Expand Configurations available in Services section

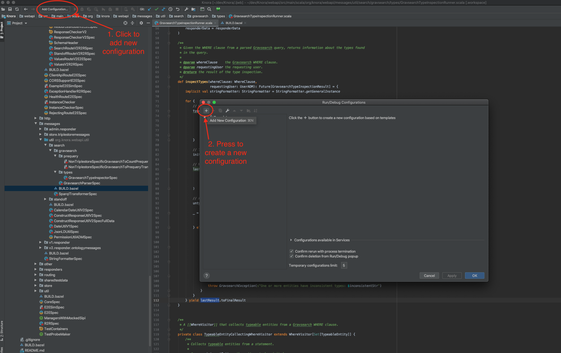(x=291, y=240)
